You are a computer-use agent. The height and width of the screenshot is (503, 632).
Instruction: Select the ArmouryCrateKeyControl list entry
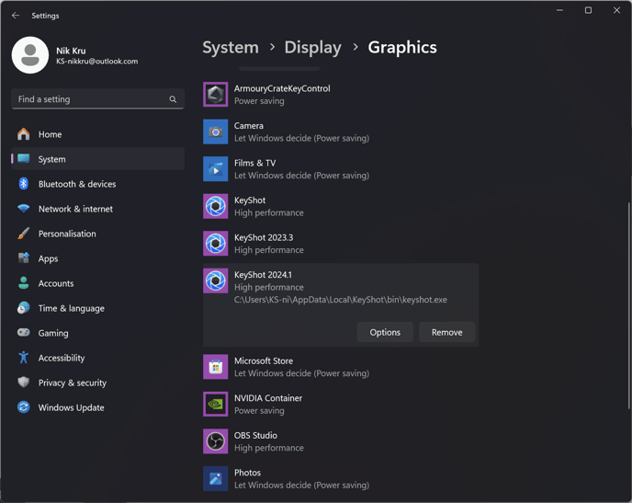tap(341, 95)
